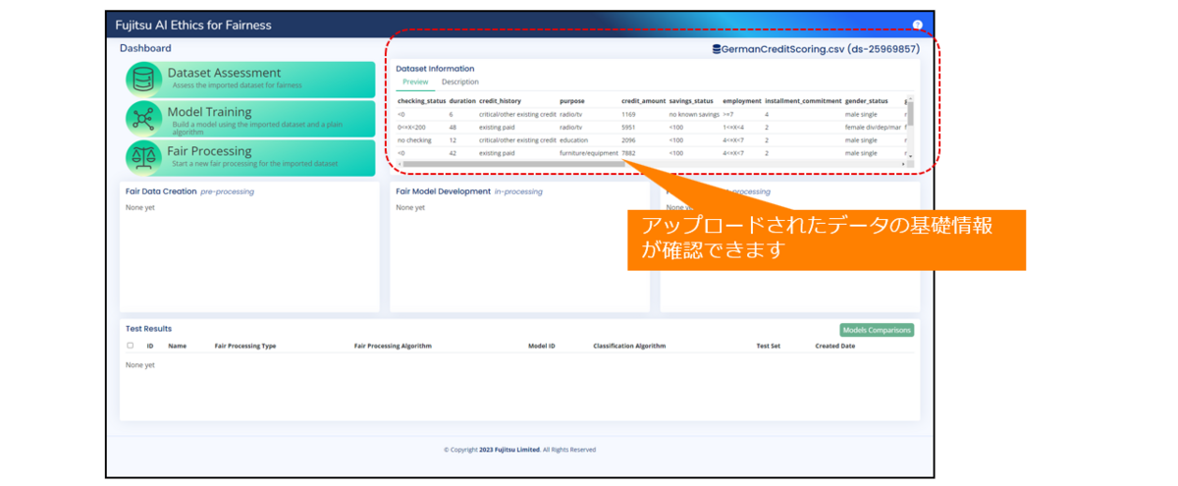Click the dataset preview vertical scrollbar thumb
The image size is (1178, 486).
coord(910,114)
